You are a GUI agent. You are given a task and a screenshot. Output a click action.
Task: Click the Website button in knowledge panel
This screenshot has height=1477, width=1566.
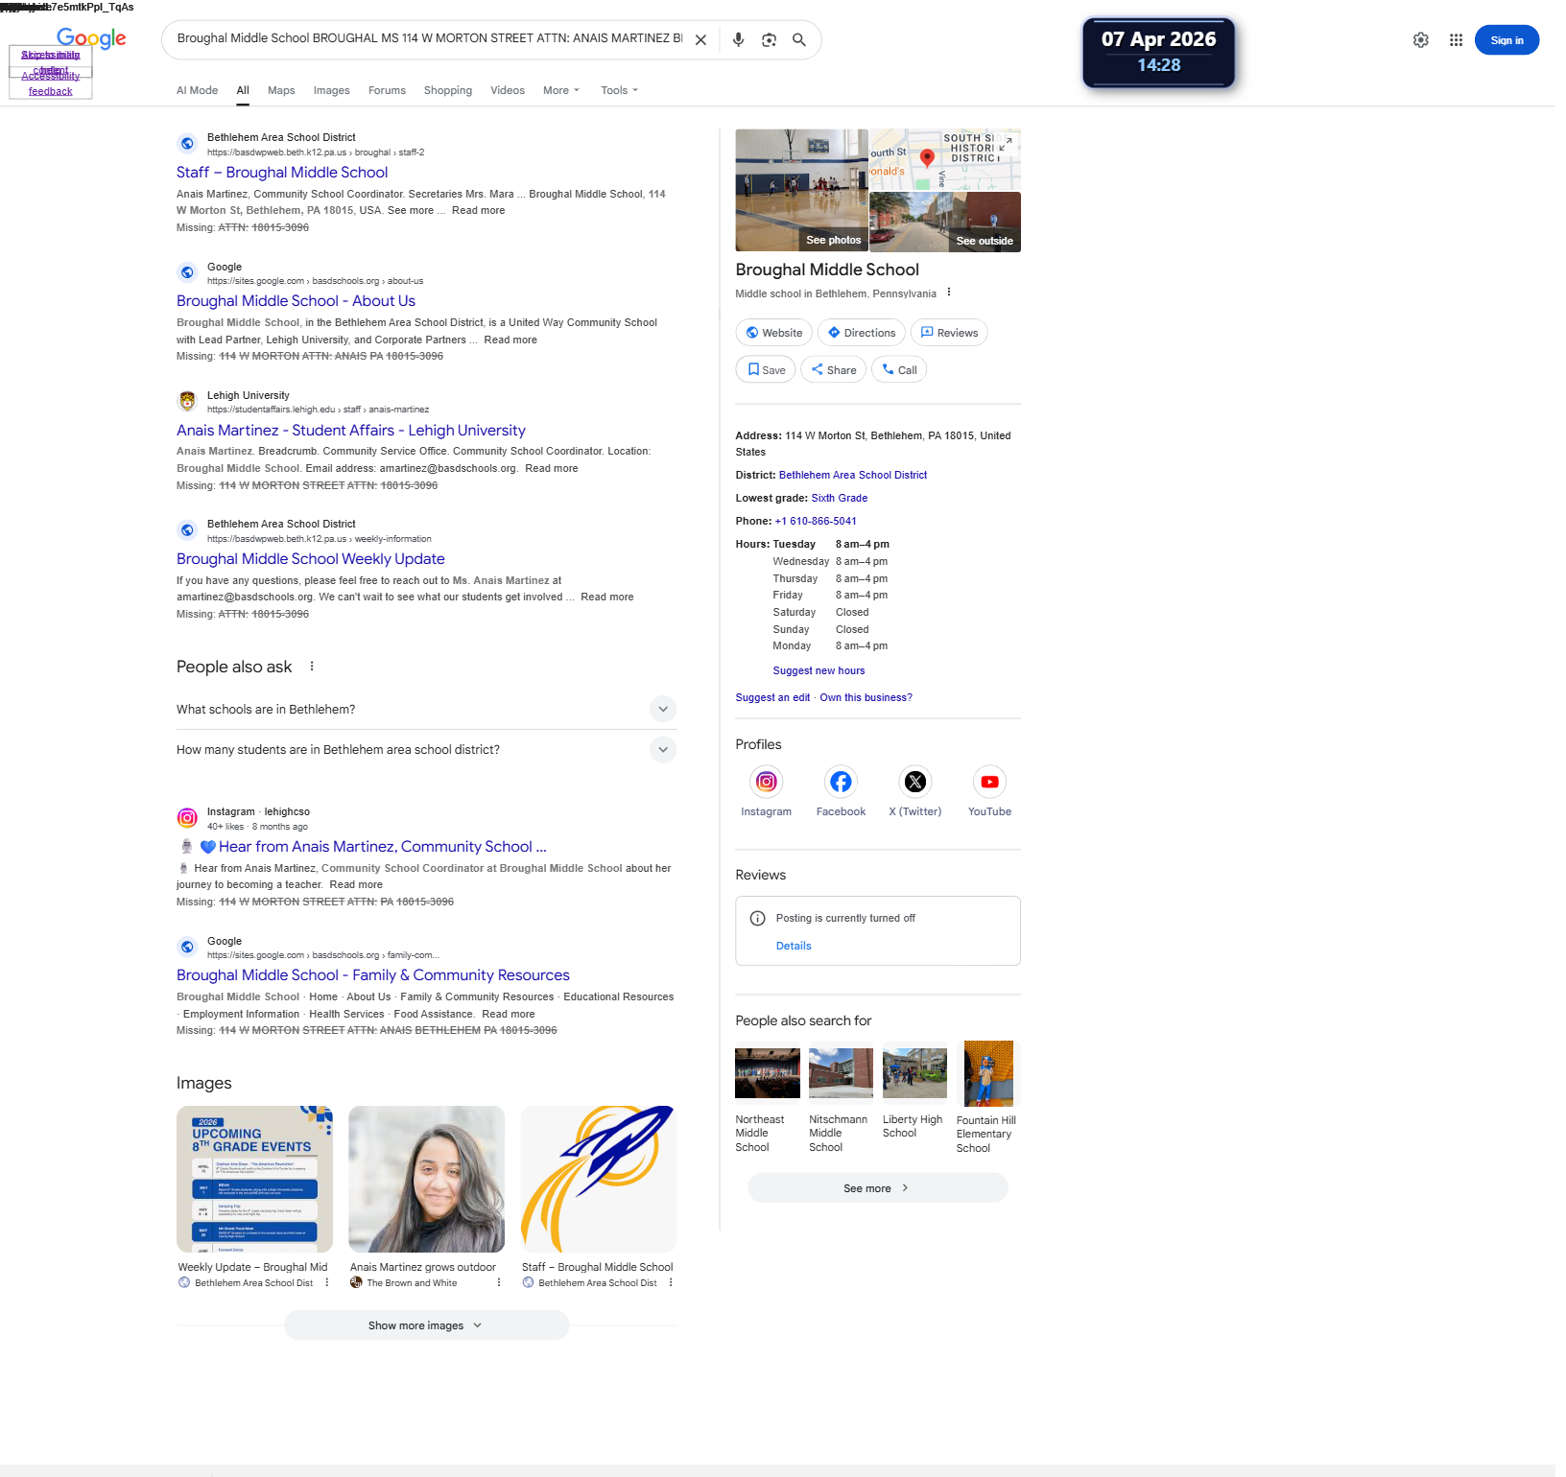tap(774, 333)
